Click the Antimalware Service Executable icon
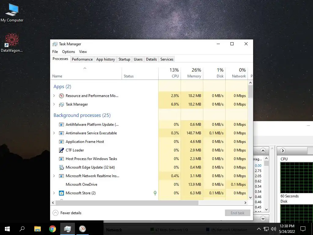This screenshot has width=313, height=235. [x=61, y=133]
